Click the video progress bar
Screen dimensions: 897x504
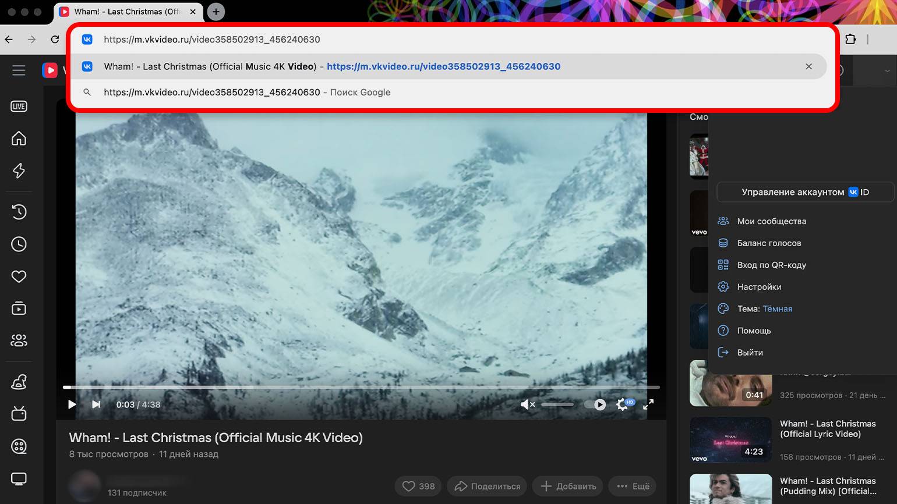361,387
